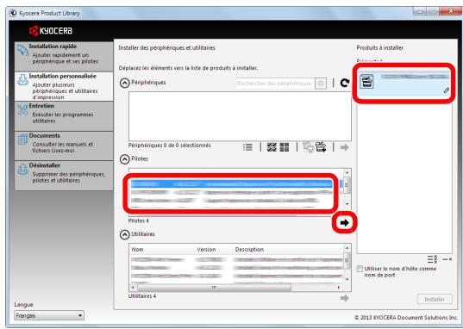Click the Utilitaires table vertical scrollbar down arrow

347,279
